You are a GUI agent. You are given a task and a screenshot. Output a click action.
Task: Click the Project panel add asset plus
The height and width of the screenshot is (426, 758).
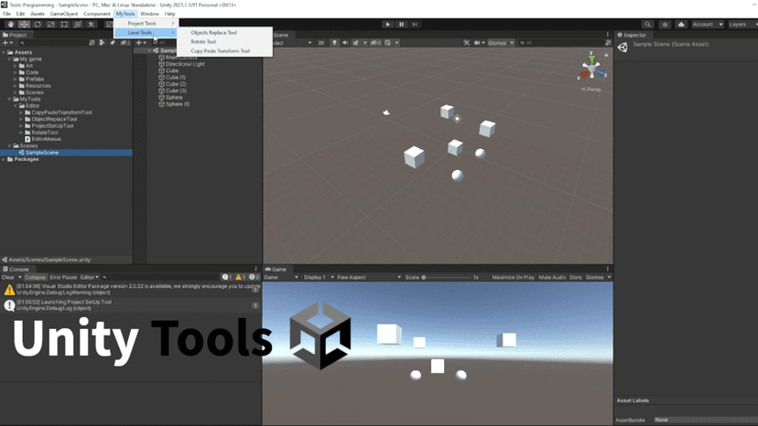click(7, 42)
